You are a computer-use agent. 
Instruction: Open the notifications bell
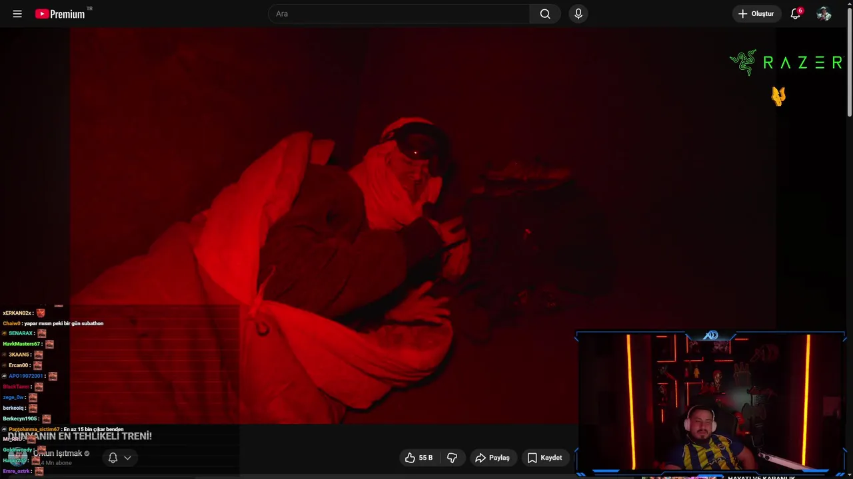[x=795, y=13]
